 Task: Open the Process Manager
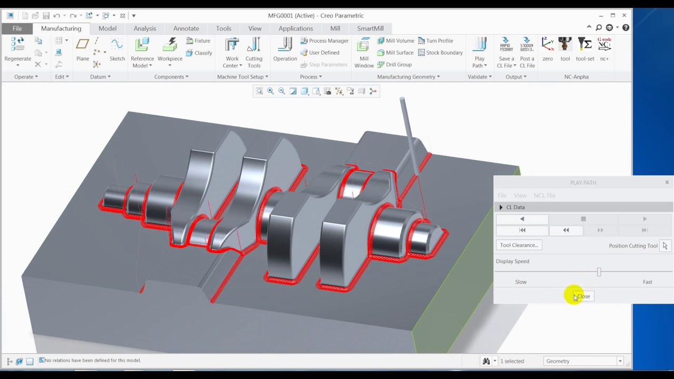pos(324,41)
